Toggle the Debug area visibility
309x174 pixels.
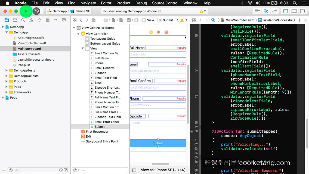click(294, 11)
